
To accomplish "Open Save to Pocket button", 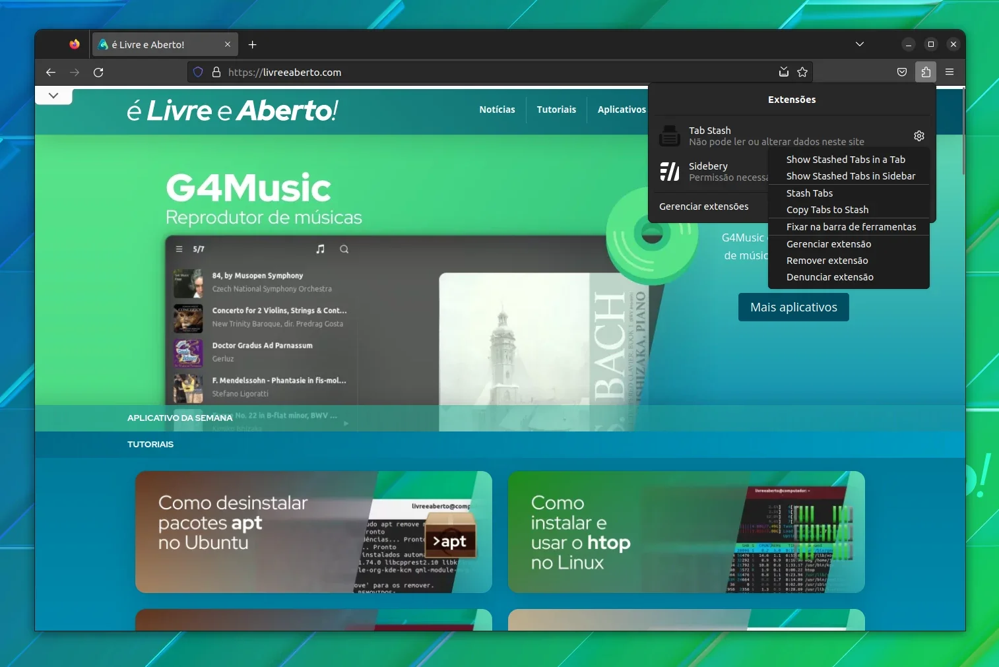I will [902, 72].
